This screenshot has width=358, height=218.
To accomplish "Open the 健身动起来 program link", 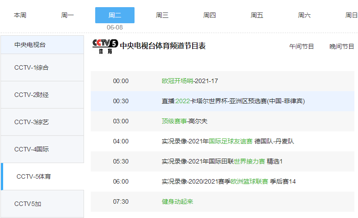I will 177,201.
